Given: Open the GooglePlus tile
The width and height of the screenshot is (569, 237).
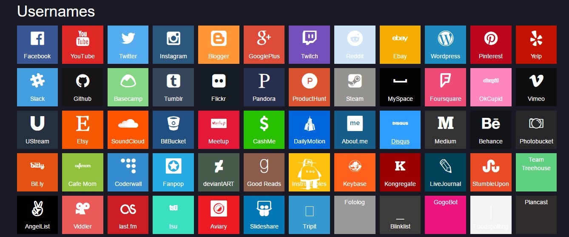Looking at the screenshot, I should (264, 45).
